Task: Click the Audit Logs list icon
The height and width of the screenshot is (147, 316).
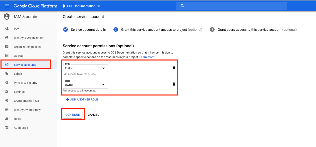Action: [7, 128]
